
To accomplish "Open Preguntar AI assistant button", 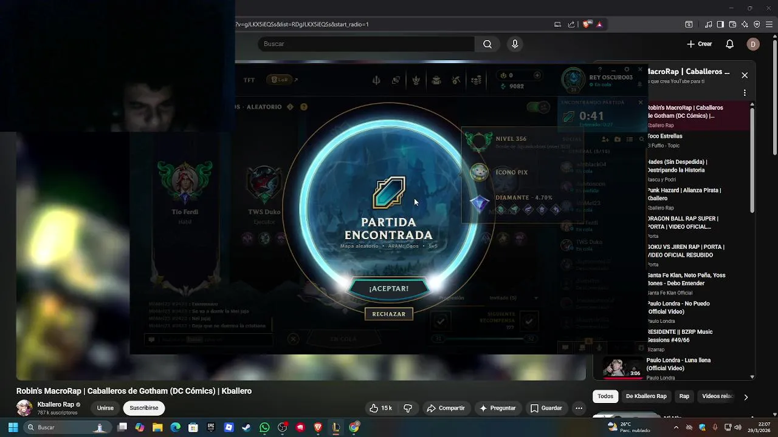I will [x=498, y=408].
